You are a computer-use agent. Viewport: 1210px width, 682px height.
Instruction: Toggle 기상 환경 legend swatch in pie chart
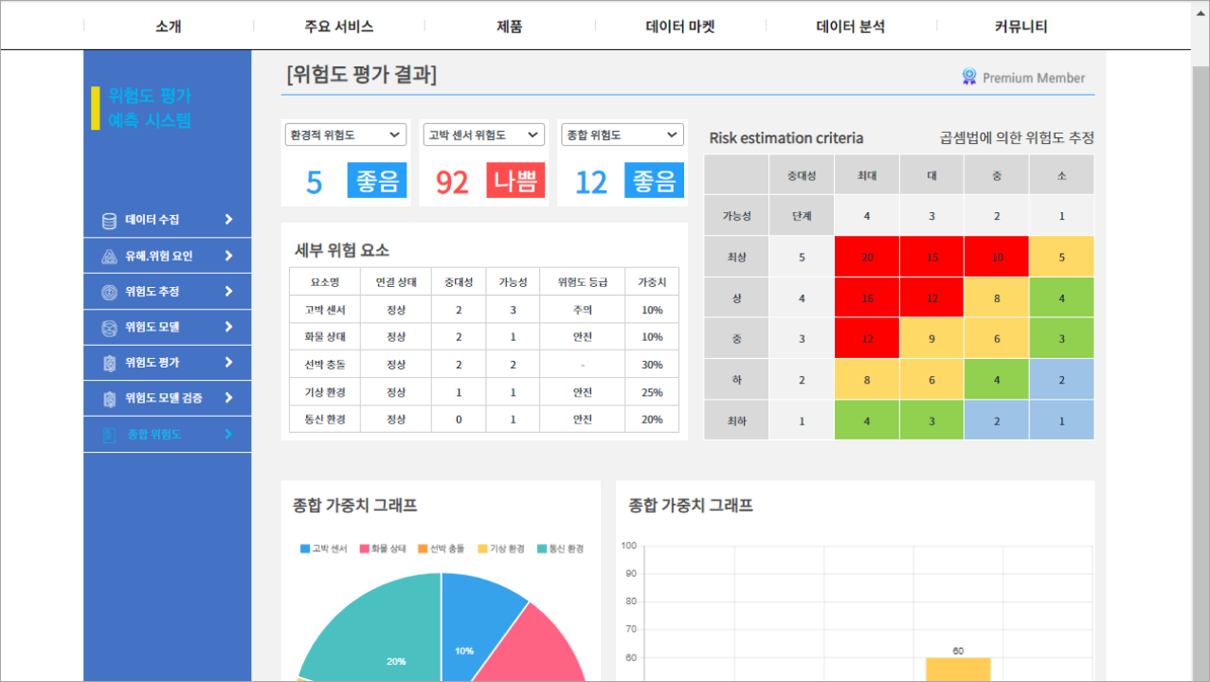click(x=482, y=548)
